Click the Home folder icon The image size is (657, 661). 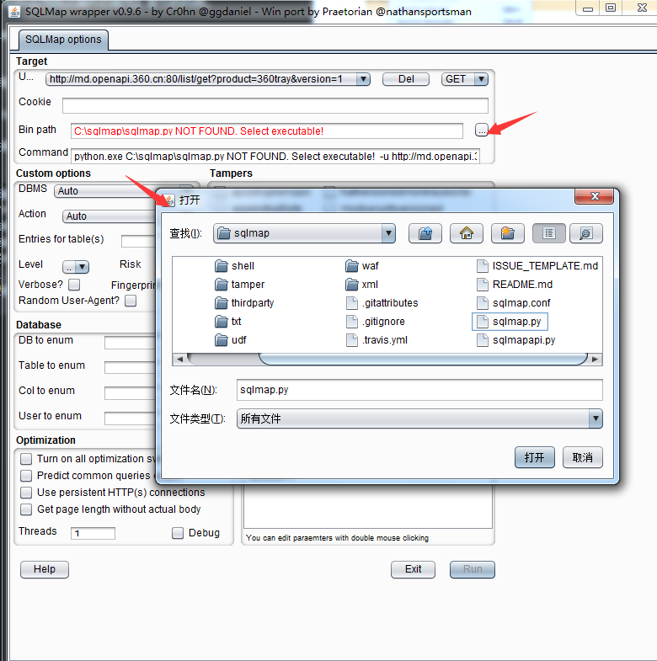tap(466, 233)
